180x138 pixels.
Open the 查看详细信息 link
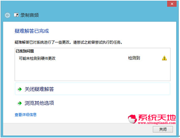pyautogui.click(x=26, y=115)
